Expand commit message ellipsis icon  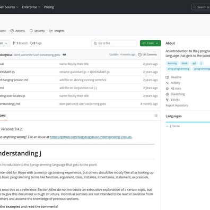[64, 55]
